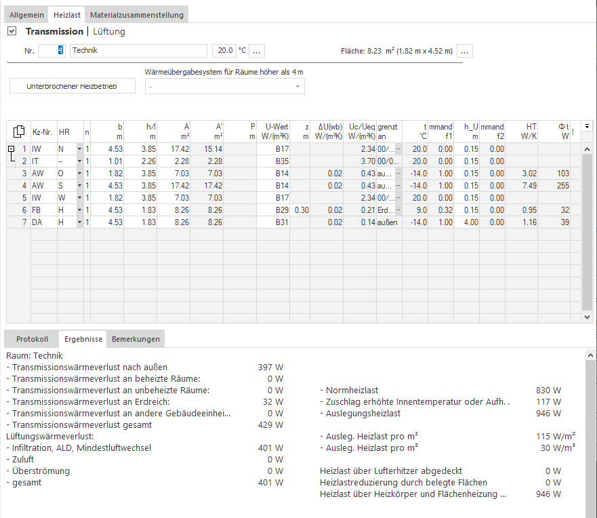Click the Auslegungsheizlast value 946 W

pos(548,414)
